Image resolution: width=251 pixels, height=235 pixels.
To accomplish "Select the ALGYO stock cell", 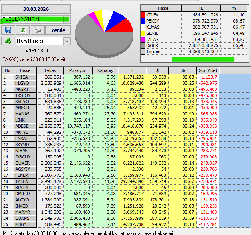I will coord(25,200).
